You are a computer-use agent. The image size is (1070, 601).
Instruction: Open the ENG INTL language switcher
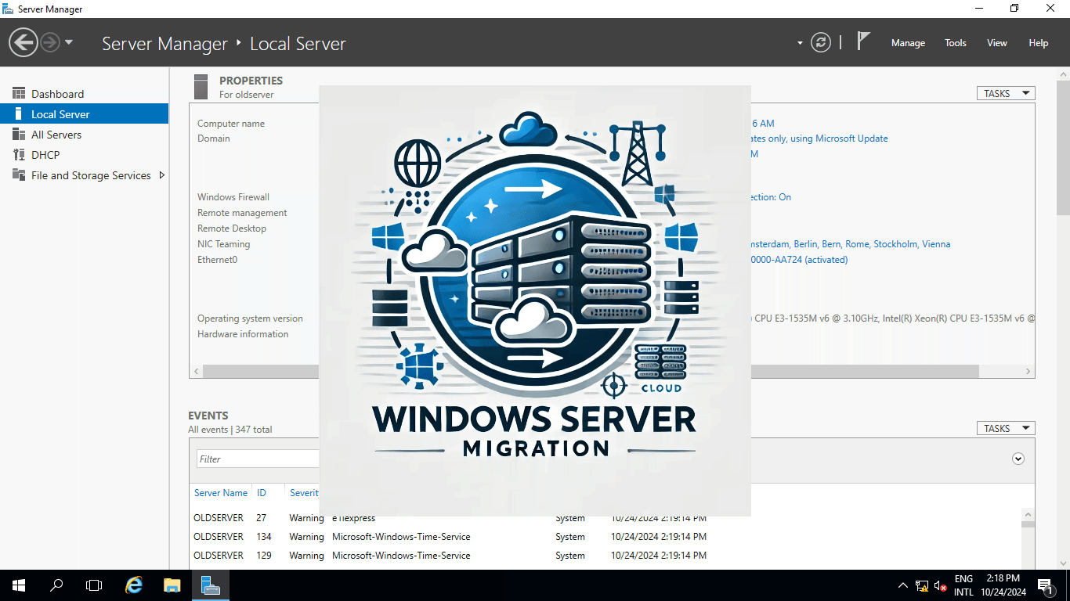[963, 585]
